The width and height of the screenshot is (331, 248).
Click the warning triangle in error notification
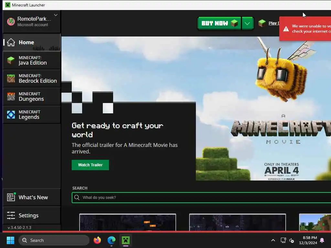tap(286, 29)
